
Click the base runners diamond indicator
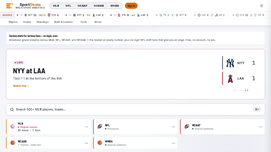235,90
